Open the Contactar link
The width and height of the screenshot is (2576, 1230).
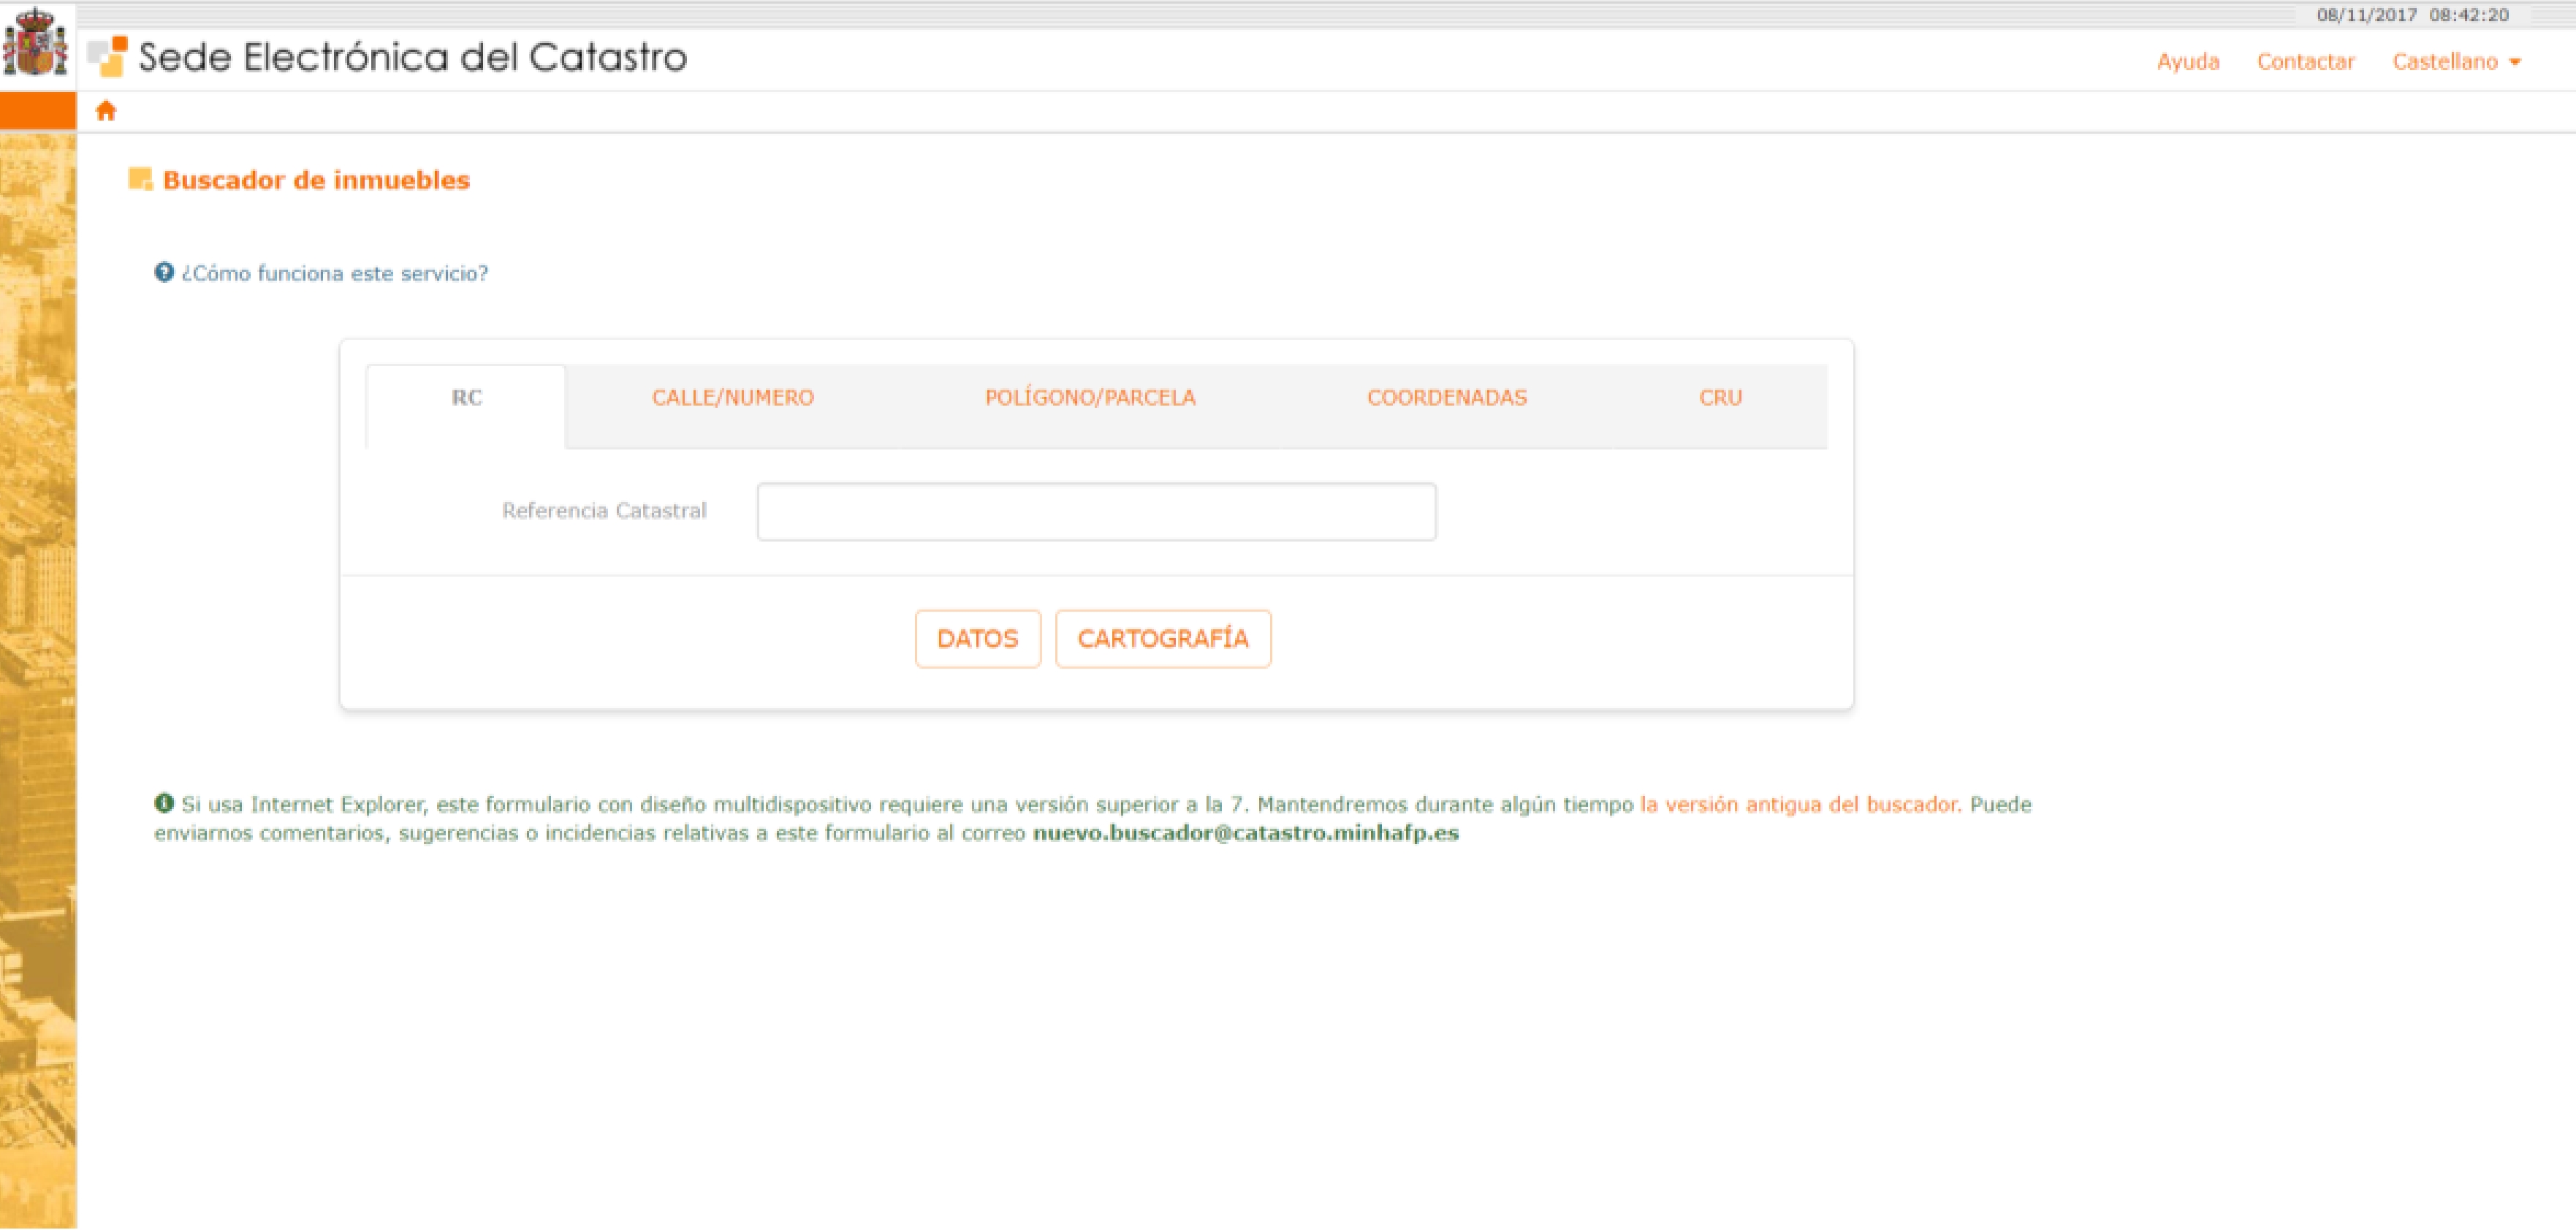coord(2306,62)
